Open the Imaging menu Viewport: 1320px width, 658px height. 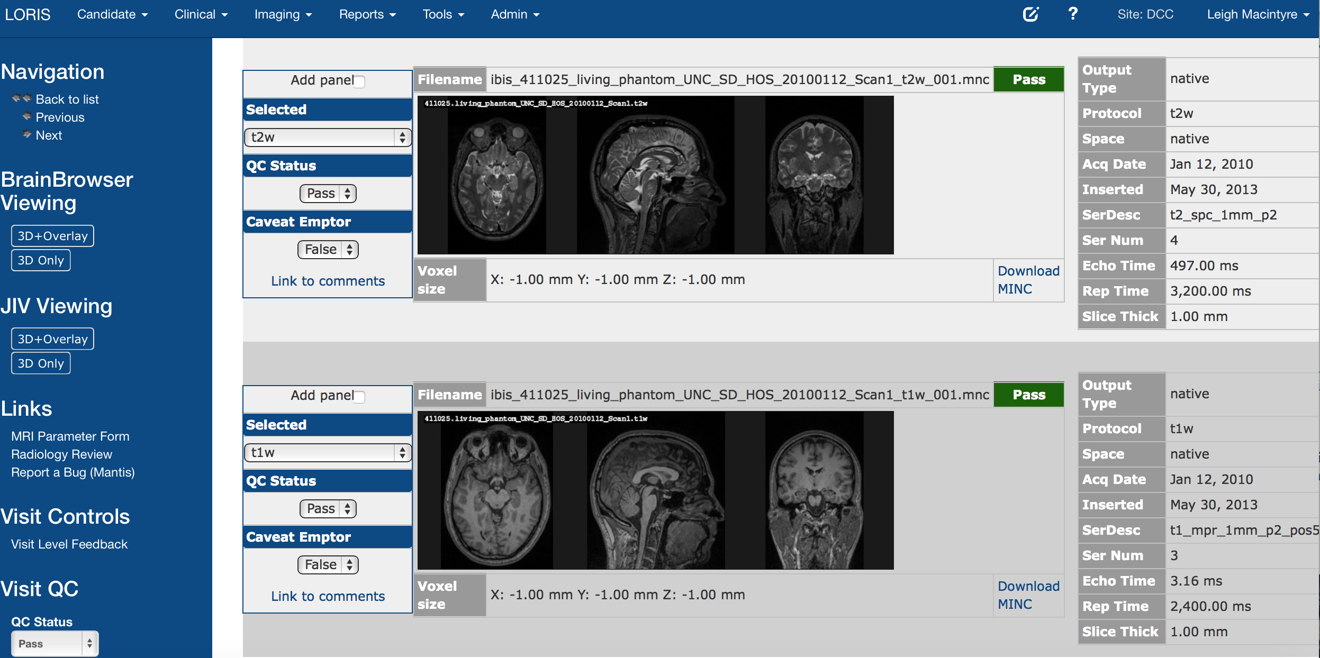[283, 14]
